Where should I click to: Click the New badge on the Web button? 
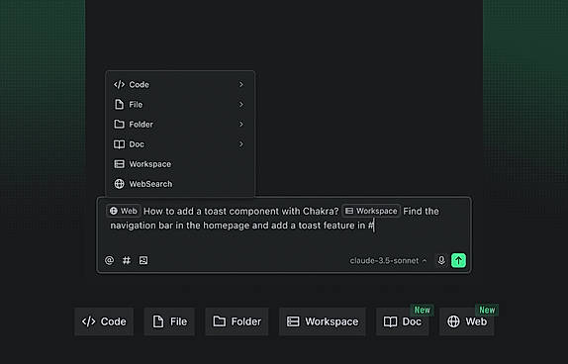pyautogui.click(x=487, y=310)
